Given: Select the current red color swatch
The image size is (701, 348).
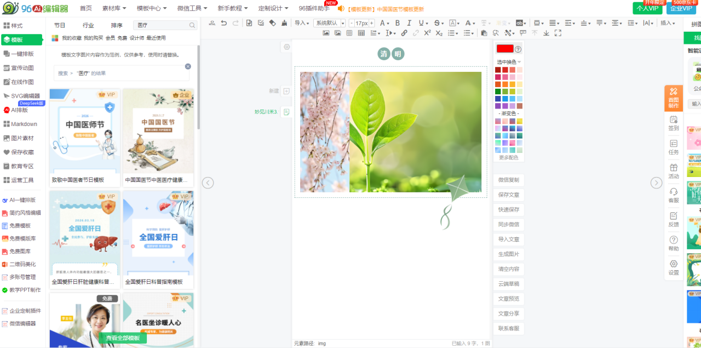Looking at the screenshot, I should (504, 49).
